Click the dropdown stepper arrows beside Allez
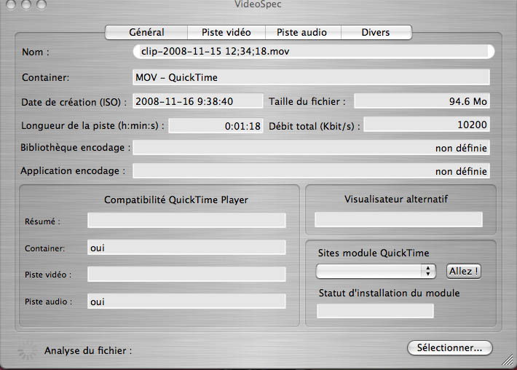 click(427, 271)
